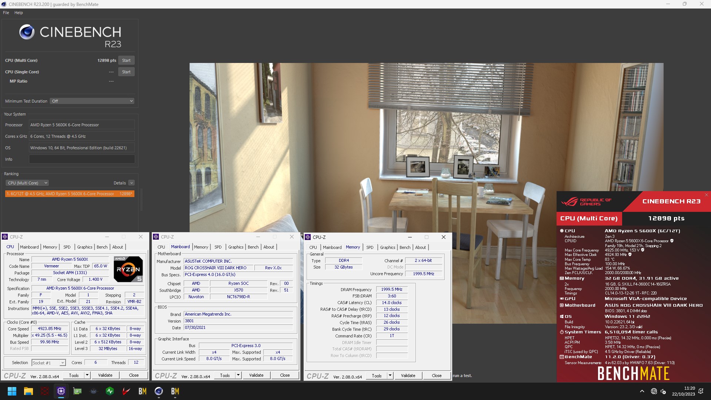Click Validate in the Memory CPU-Z window
The height and width of the screenshot is (400, 711).
pyautogui.click(x=408, y=376)
